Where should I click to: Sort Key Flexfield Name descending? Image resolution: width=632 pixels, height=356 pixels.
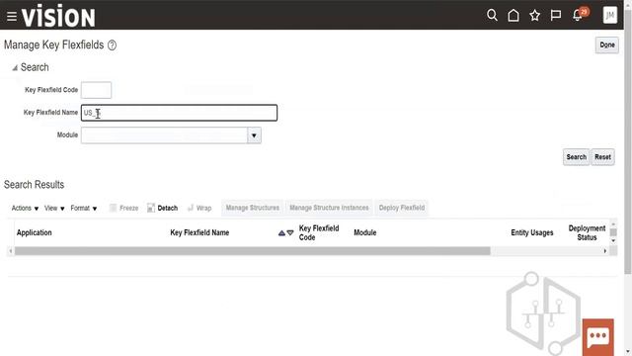(x=290, y=233)
